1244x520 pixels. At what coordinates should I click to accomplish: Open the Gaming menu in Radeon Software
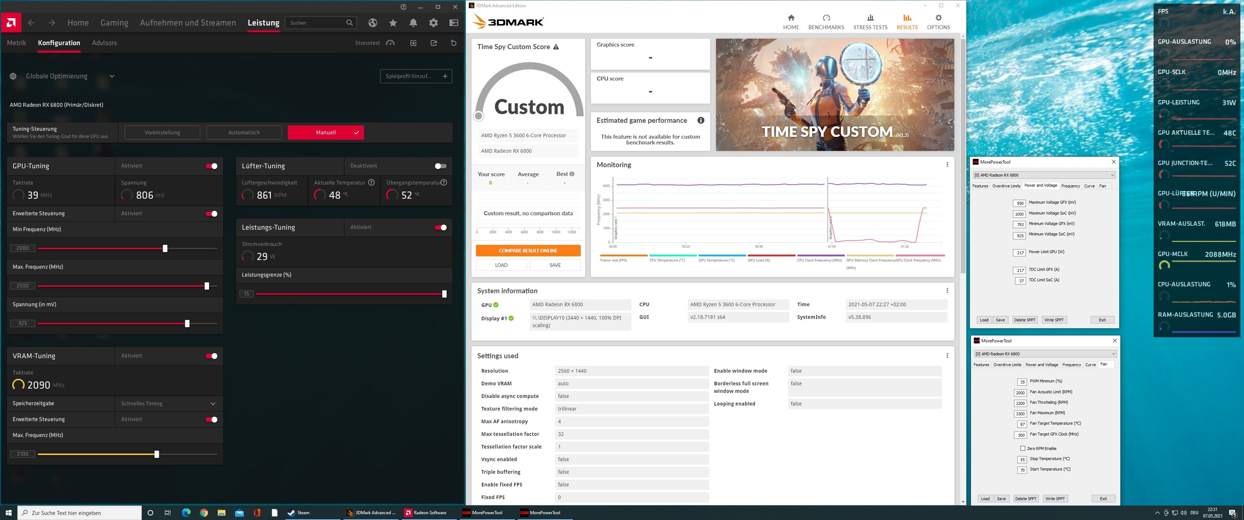[x=114, y=23]
